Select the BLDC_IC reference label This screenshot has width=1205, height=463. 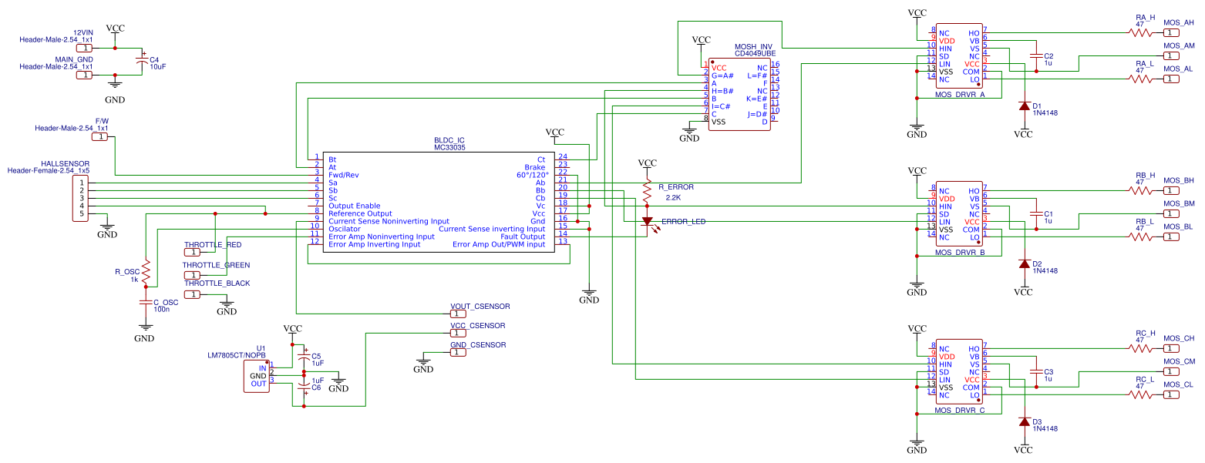pyautogui.click(x=449, y=140)
